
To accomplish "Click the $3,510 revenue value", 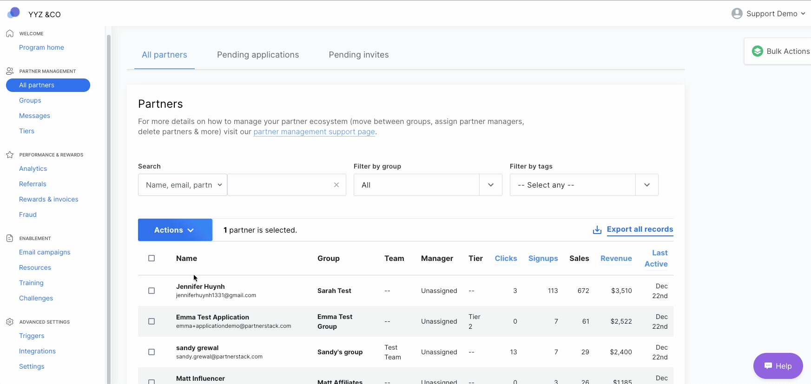I will (621, 291).
